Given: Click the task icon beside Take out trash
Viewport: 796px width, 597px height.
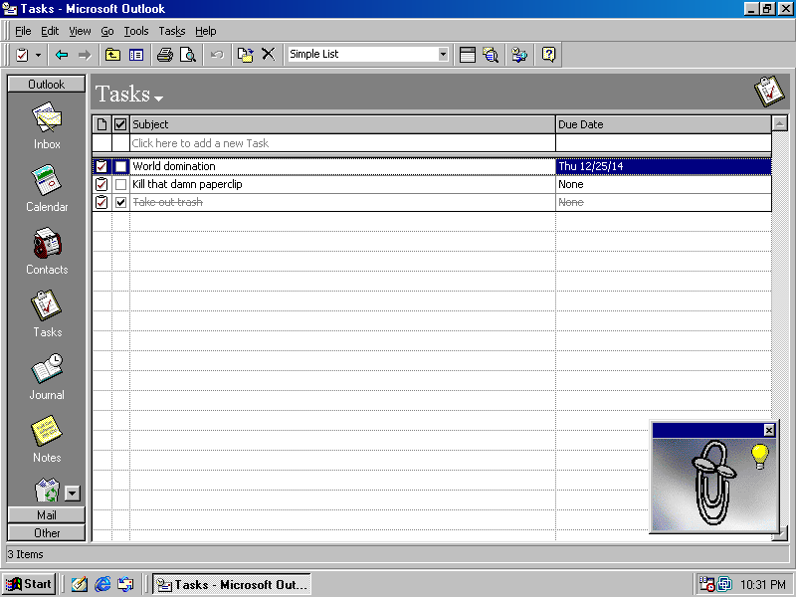Looking at the screenshot, I should pos(101,202).
